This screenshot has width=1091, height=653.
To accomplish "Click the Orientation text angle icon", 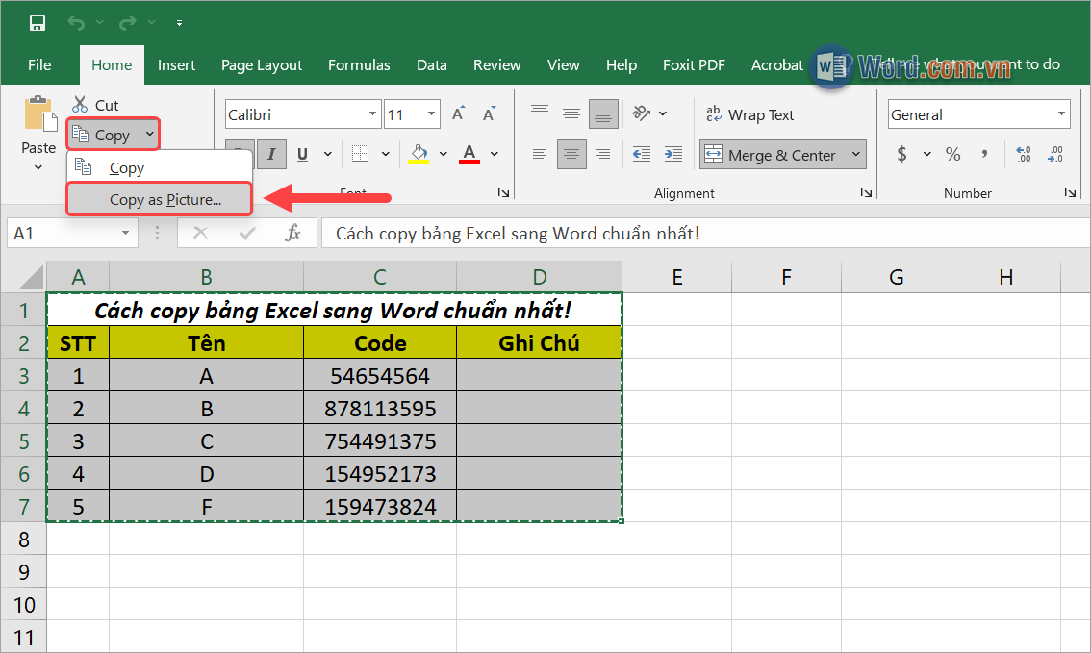I will [642, 113].
